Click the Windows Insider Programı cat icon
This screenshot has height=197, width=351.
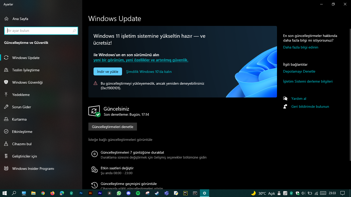[6, 169]
